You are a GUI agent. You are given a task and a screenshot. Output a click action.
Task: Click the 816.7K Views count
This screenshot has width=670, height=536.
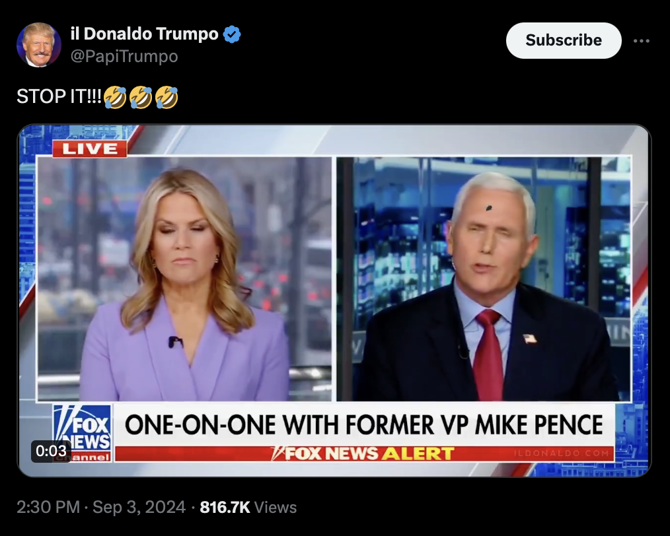248,507
